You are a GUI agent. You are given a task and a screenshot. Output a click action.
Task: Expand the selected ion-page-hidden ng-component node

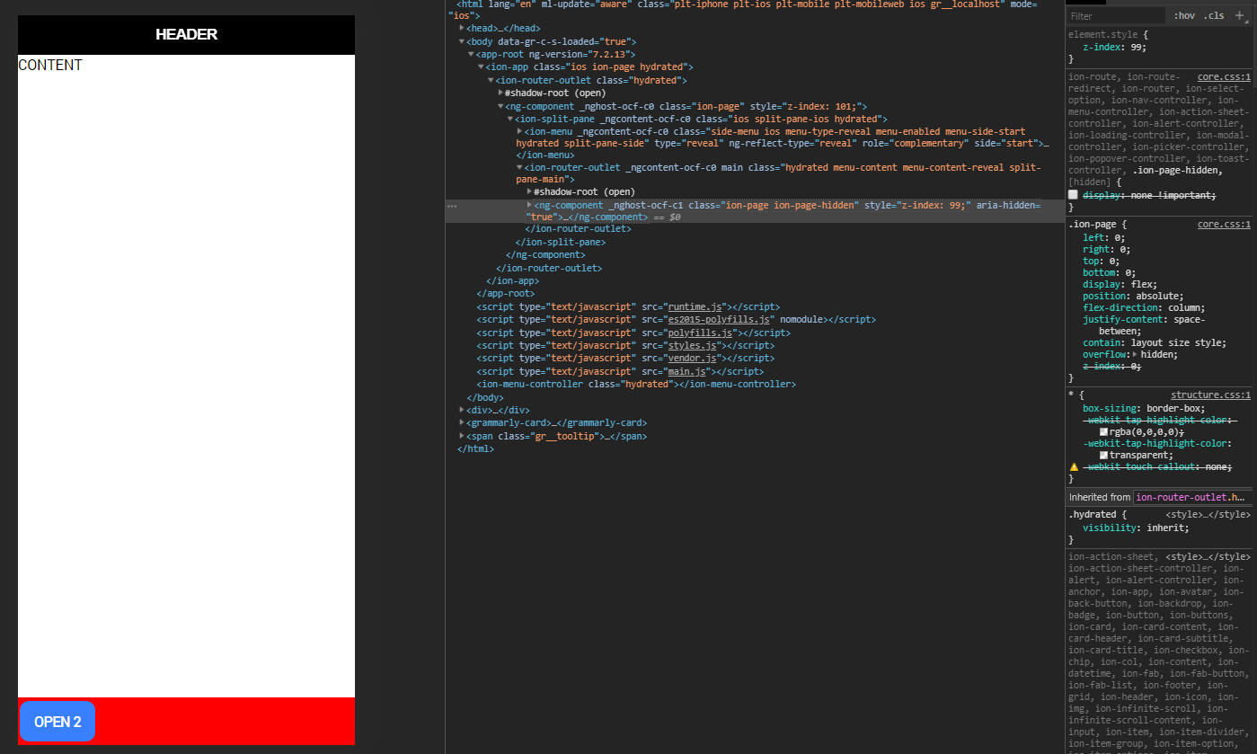(x=529, y=205)
